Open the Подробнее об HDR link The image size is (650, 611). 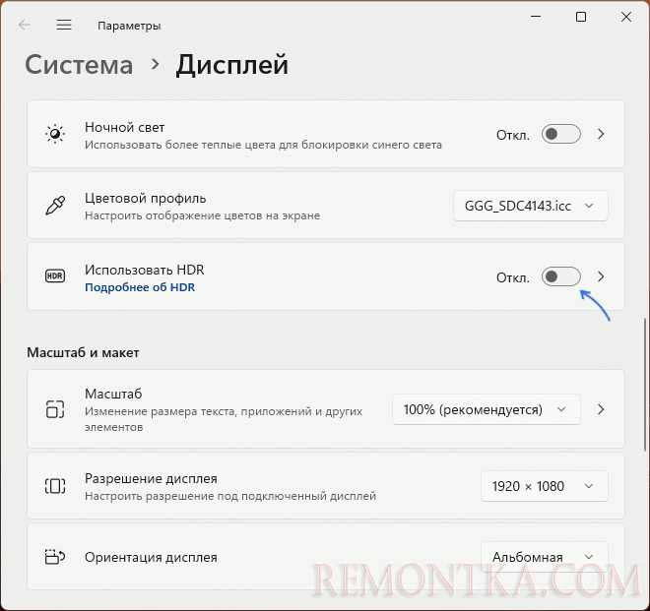tap(140, 287)
